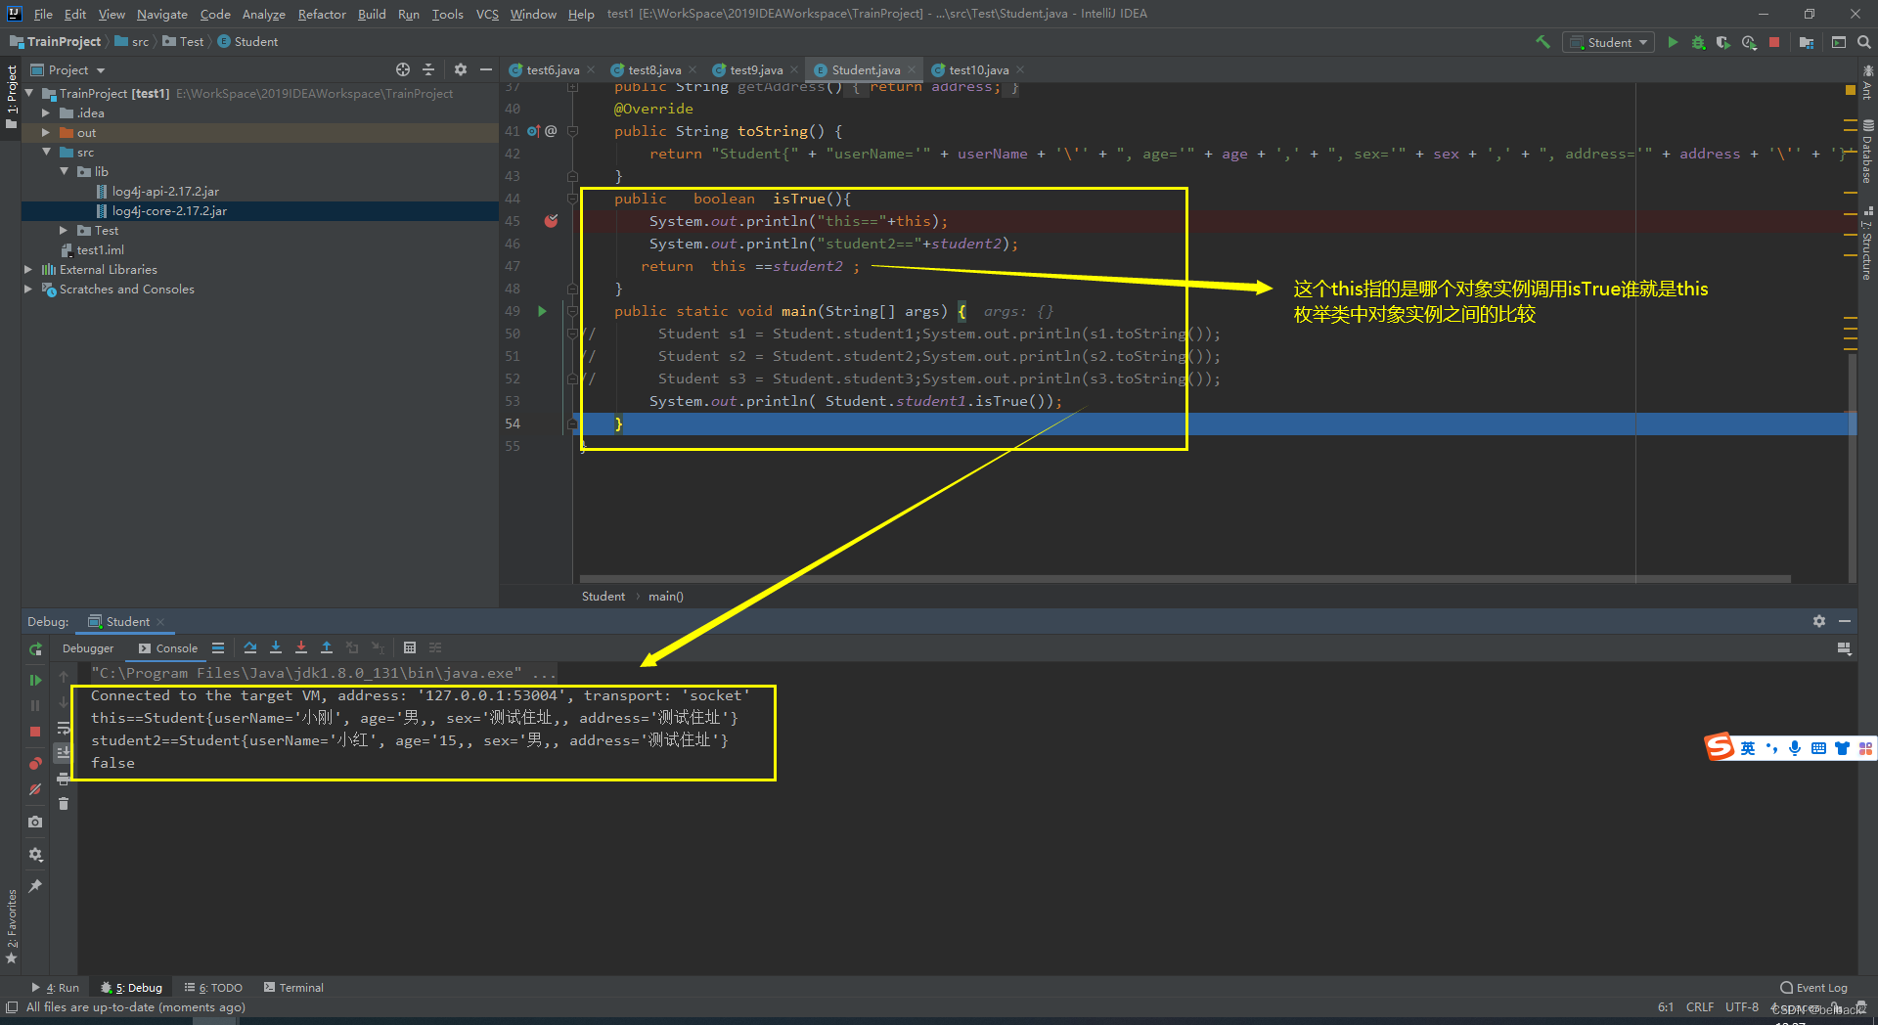Open Search Everywhere magnifier
The image size is (1878, 1025).
[x=1864, y=42]
